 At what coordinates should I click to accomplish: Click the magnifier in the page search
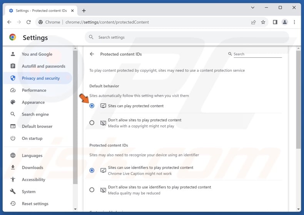tap(230, 54)
